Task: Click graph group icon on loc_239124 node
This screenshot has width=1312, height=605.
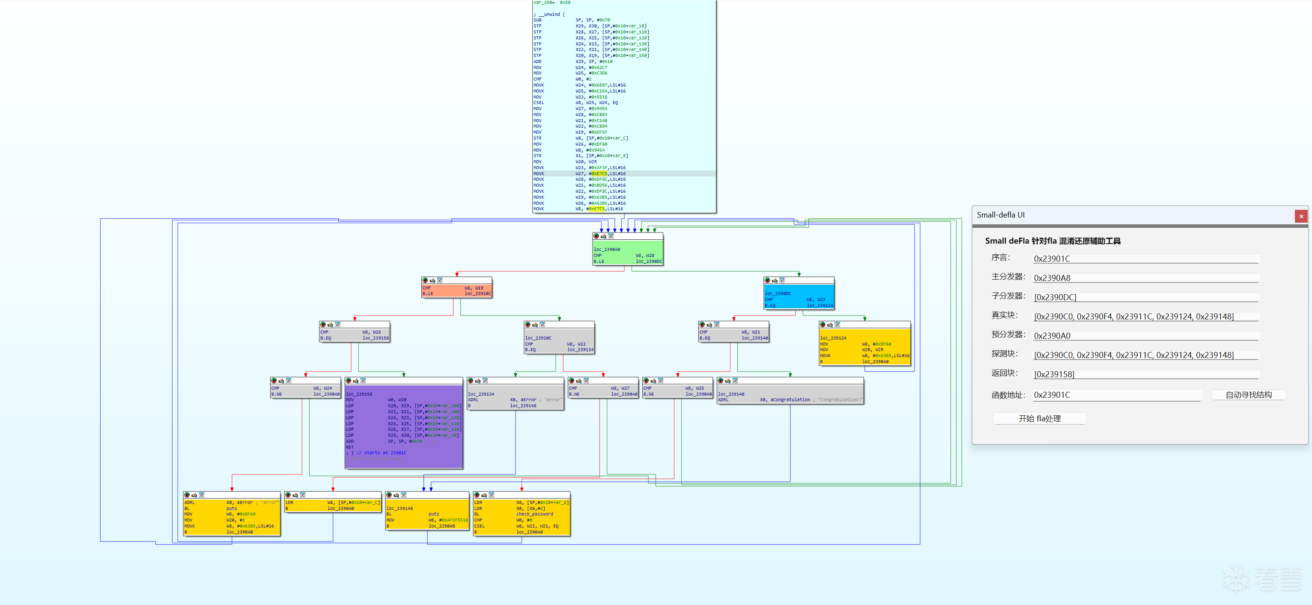Action: click(x=837, y=325)
